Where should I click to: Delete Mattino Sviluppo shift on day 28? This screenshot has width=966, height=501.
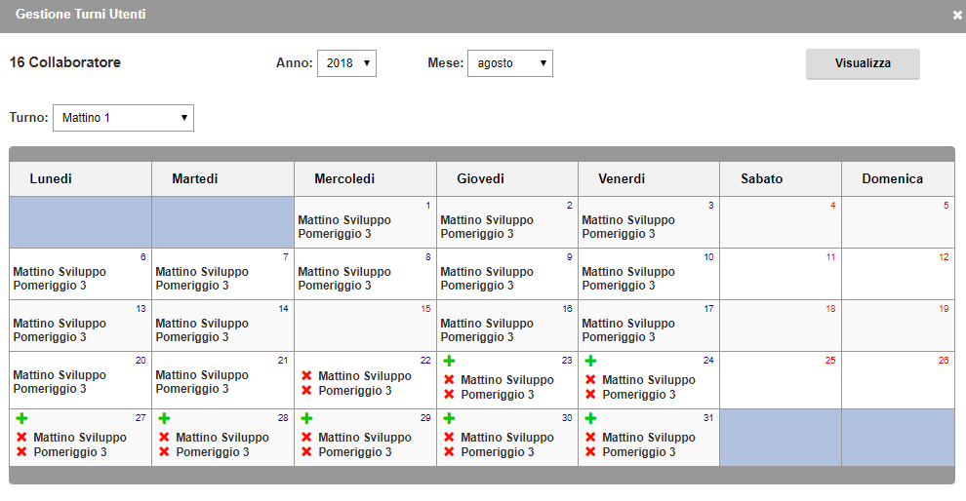pyautogui.click(x=164, y=437)
